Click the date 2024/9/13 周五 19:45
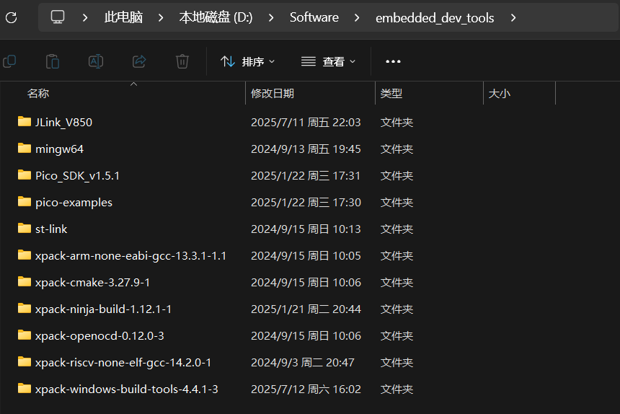This screenshot has height=414, width=620. tap(306, 149)
